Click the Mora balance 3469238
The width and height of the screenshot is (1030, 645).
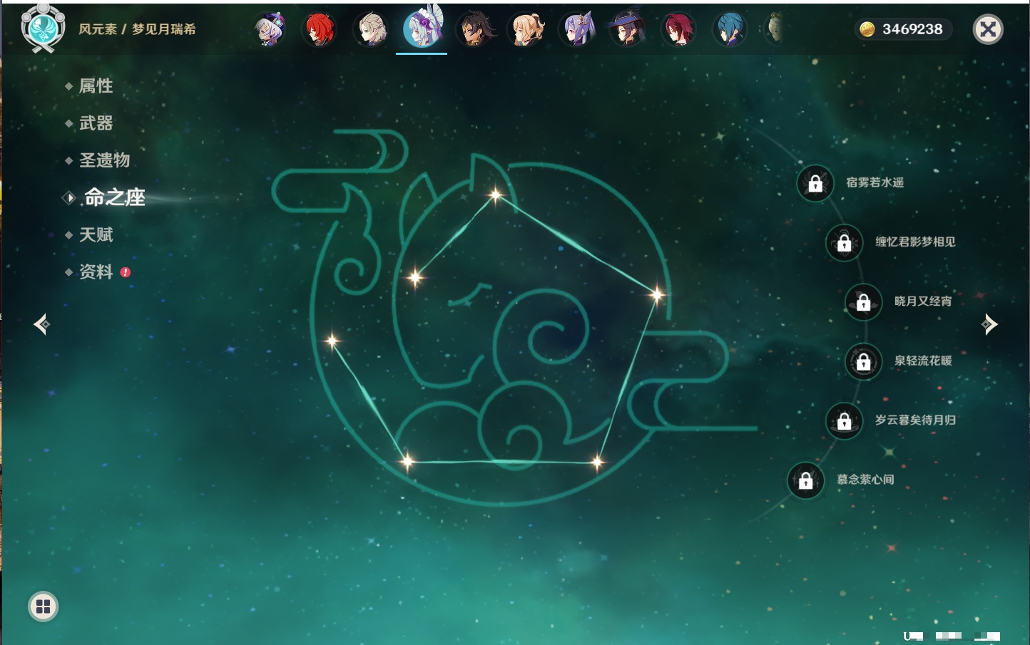coord(912,29)
